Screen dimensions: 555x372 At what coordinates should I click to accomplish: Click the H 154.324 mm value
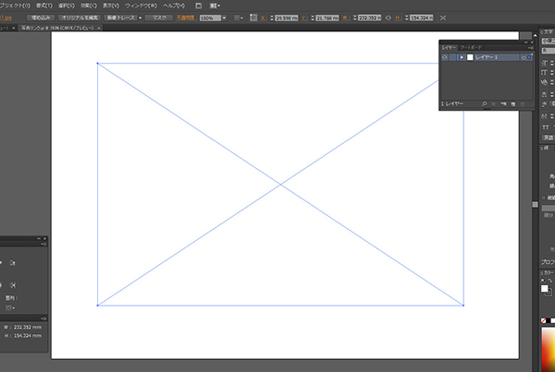(x=28, y=336)
